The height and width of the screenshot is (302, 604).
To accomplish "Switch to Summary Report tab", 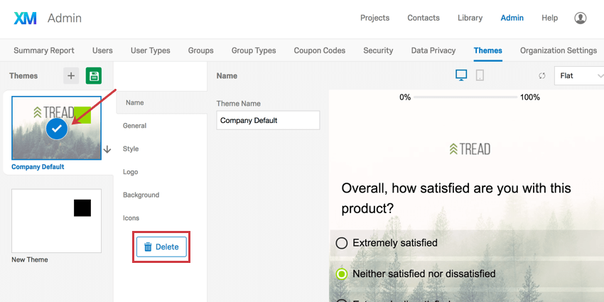I will (x=44, y=50).
